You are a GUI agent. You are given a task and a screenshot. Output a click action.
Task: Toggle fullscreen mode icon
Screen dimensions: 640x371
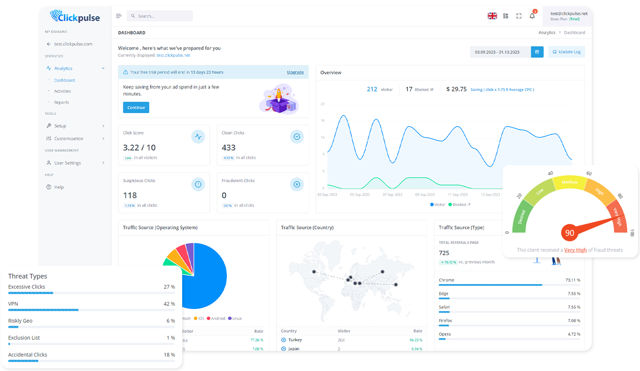[x=519, y=16]
